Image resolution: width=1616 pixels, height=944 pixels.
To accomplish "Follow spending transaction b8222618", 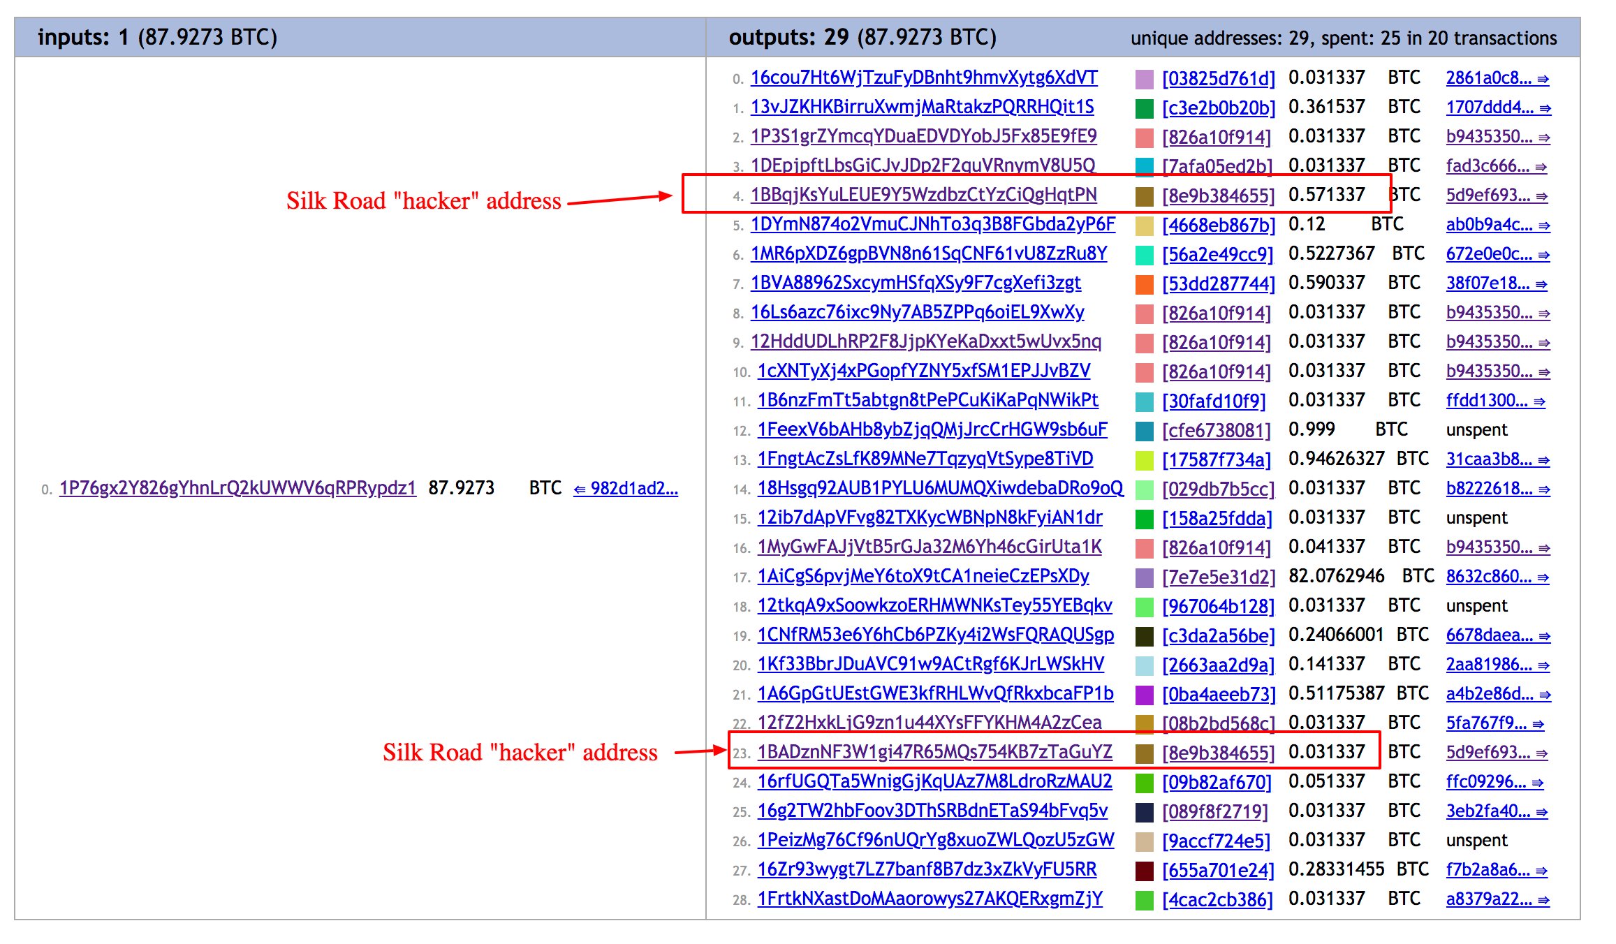I will [x=1498, y=488].
